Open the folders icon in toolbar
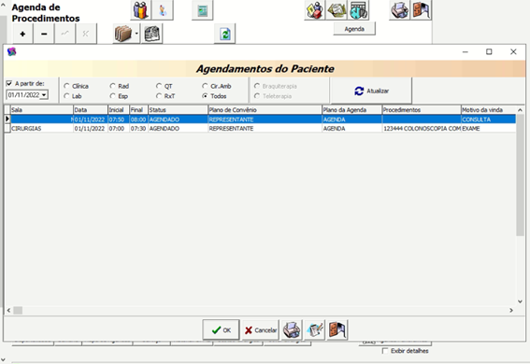530x364 pixels. click(123, 34)
